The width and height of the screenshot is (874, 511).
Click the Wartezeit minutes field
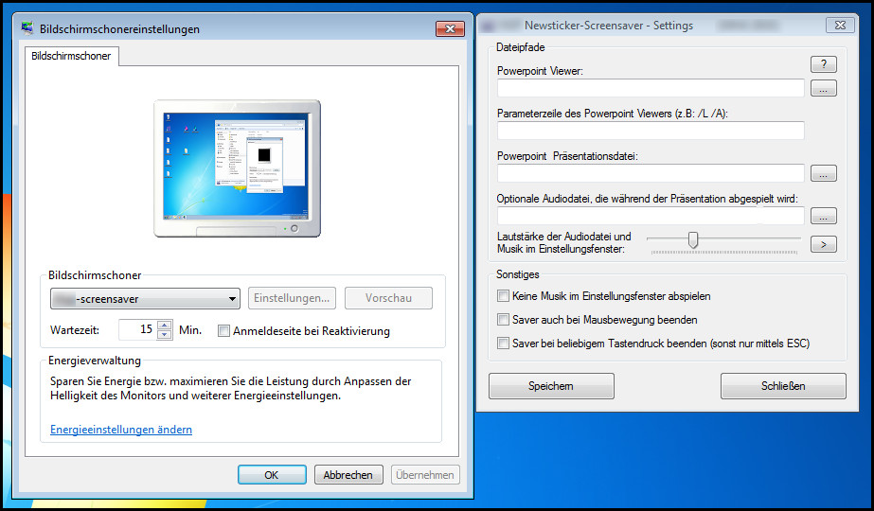pyautogui.click(x=137, y=330)
